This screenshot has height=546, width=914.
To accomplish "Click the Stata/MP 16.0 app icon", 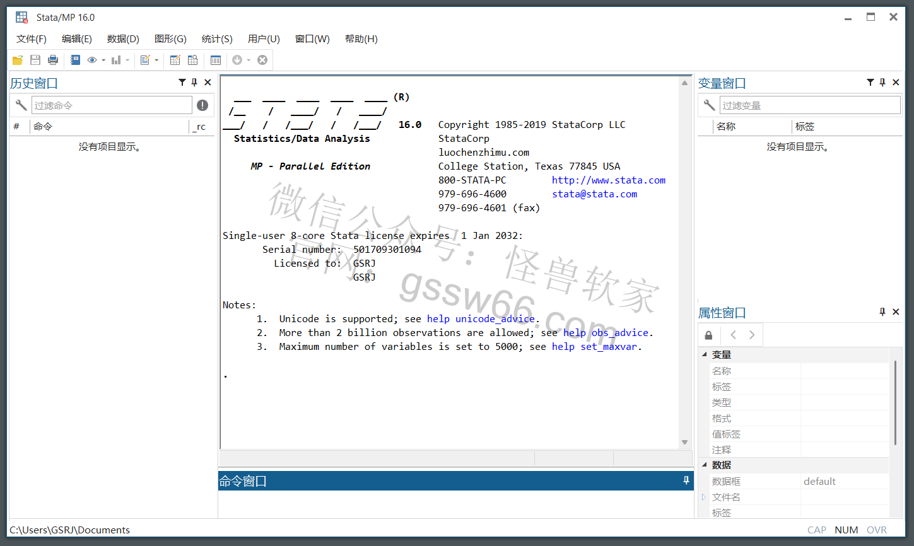I will [x=22, y=17].
